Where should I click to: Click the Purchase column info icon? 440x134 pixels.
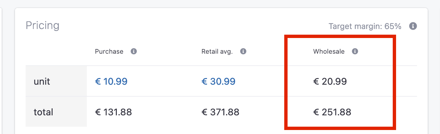pyautogui.click(x=134, y=52)
